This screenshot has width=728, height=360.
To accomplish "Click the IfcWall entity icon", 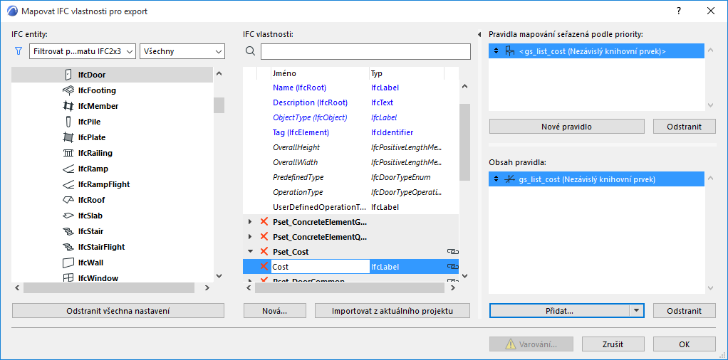I will point(68,263).
